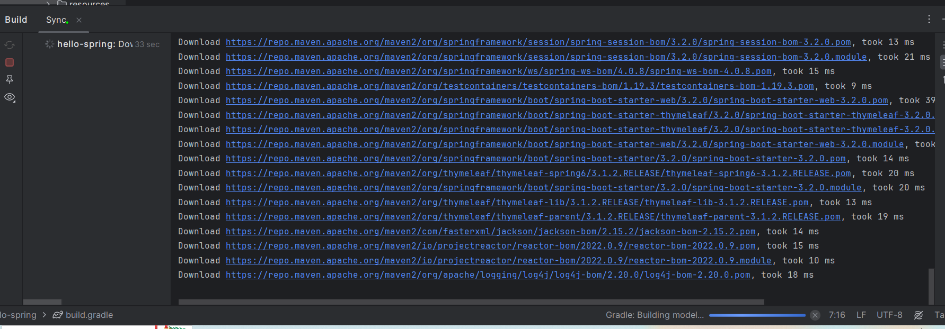Open the spring-ws-bom-4.0.8.pom link
The width and height of the screenshot is (945, 329).
[498, 71]
